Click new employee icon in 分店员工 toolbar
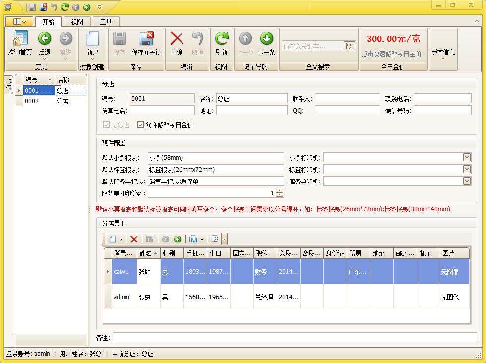The image size is (486, 363). (x=113, y=239)
